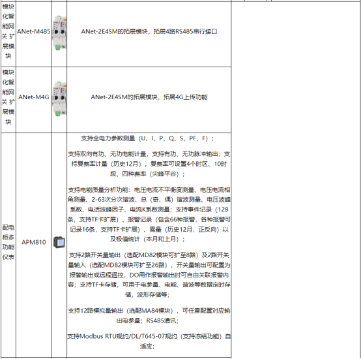The width and height of the screenshot is (361, 359).
Task: Select the text about extending 4 RS485 serial ports
Action: pos(149,31)
